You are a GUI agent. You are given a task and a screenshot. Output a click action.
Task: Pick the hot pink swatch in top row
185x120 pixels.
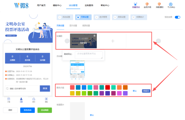coord(96,87)
